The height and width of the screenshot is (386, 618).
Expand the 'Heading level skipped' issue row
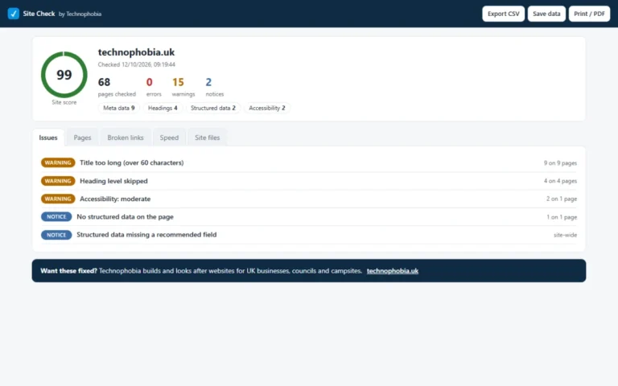(309, 181)
